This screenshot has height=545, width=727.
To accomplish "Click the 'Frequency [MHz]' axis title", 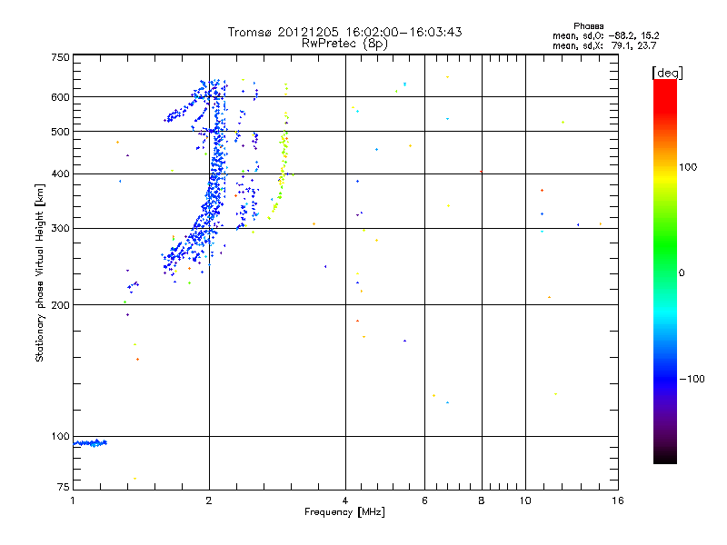I will pos(344,512).
